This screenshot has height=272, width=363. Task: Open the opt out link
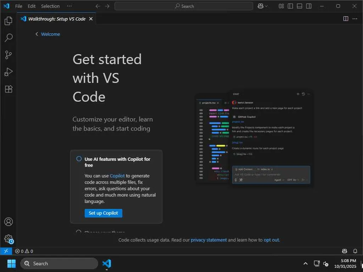272,240
